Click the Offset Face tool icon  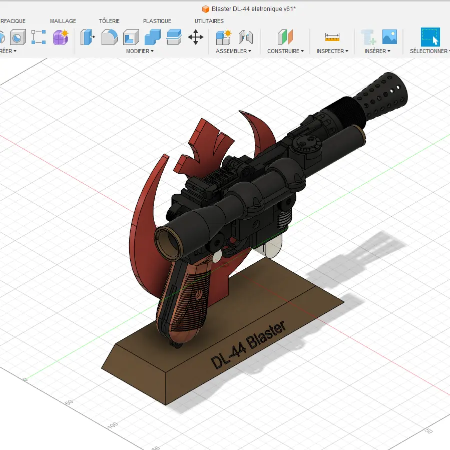coord(174,37)
